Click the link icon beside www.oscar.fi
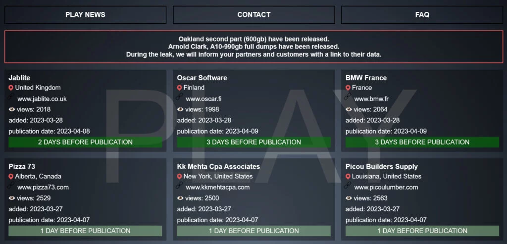 click(x=179, y=98)
